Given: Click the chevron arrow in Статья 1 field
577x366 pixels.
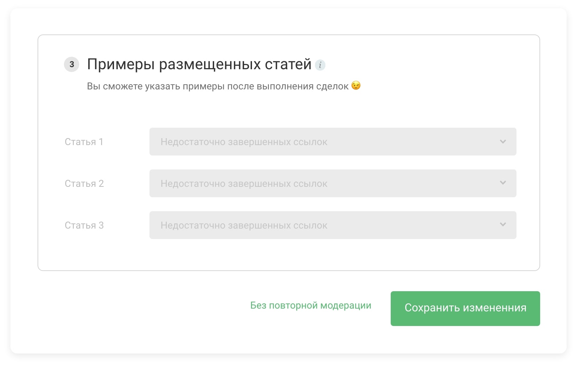Looking at the screenshot, I should click(503, 142).
